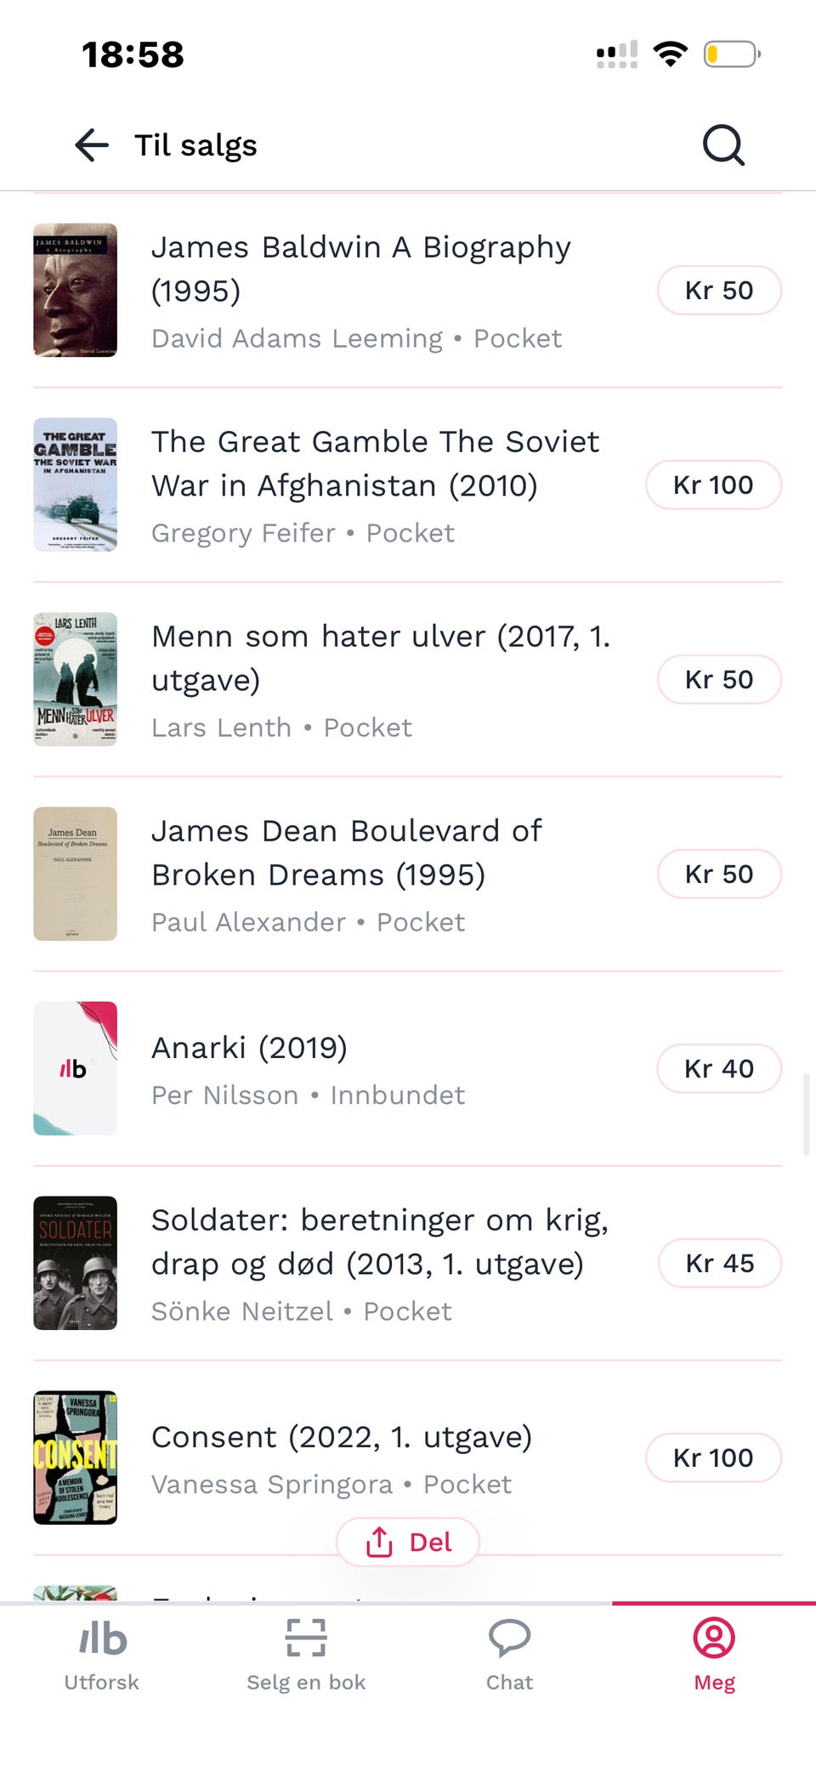The width and height of the screenshot is (816, 1766).
Task: Open The Great Gamble cover thumbnail
Action: [75, 484]
